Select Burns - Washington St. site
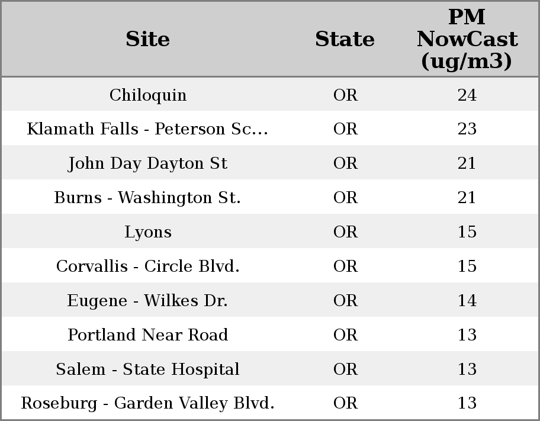The image size is (540, 421). coord(147,198)
